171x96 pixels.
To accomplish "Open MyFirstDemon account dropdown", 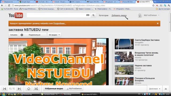I will click(x=151, y=15).
